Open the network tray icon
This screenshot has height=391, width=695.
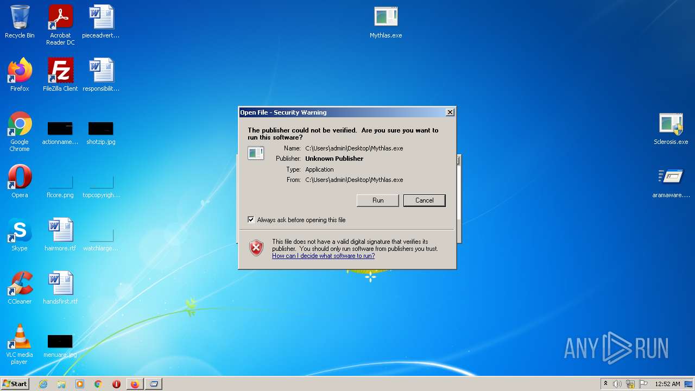pos(630,384)
